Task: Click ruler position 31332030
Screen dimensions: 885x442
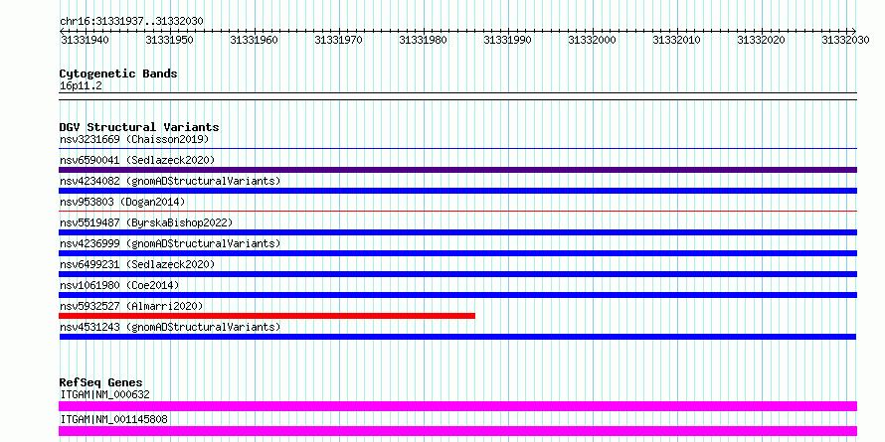Action: click(x=845, y=40)
